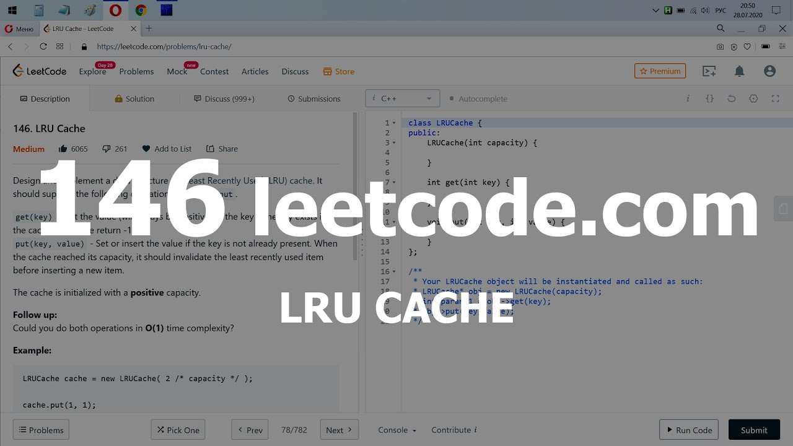
Task: Switch to the Discuss (999+) tab
Action: [x=224, y=98]
